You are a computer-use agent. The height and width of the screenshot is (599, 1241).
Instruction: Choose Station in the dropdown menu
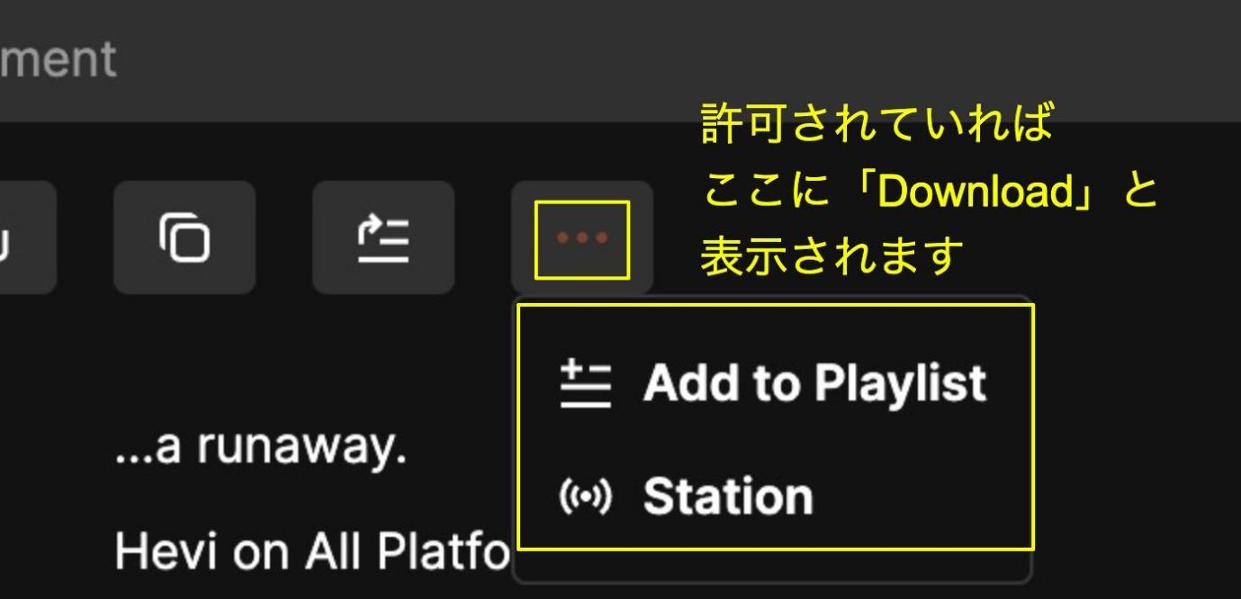774,496
